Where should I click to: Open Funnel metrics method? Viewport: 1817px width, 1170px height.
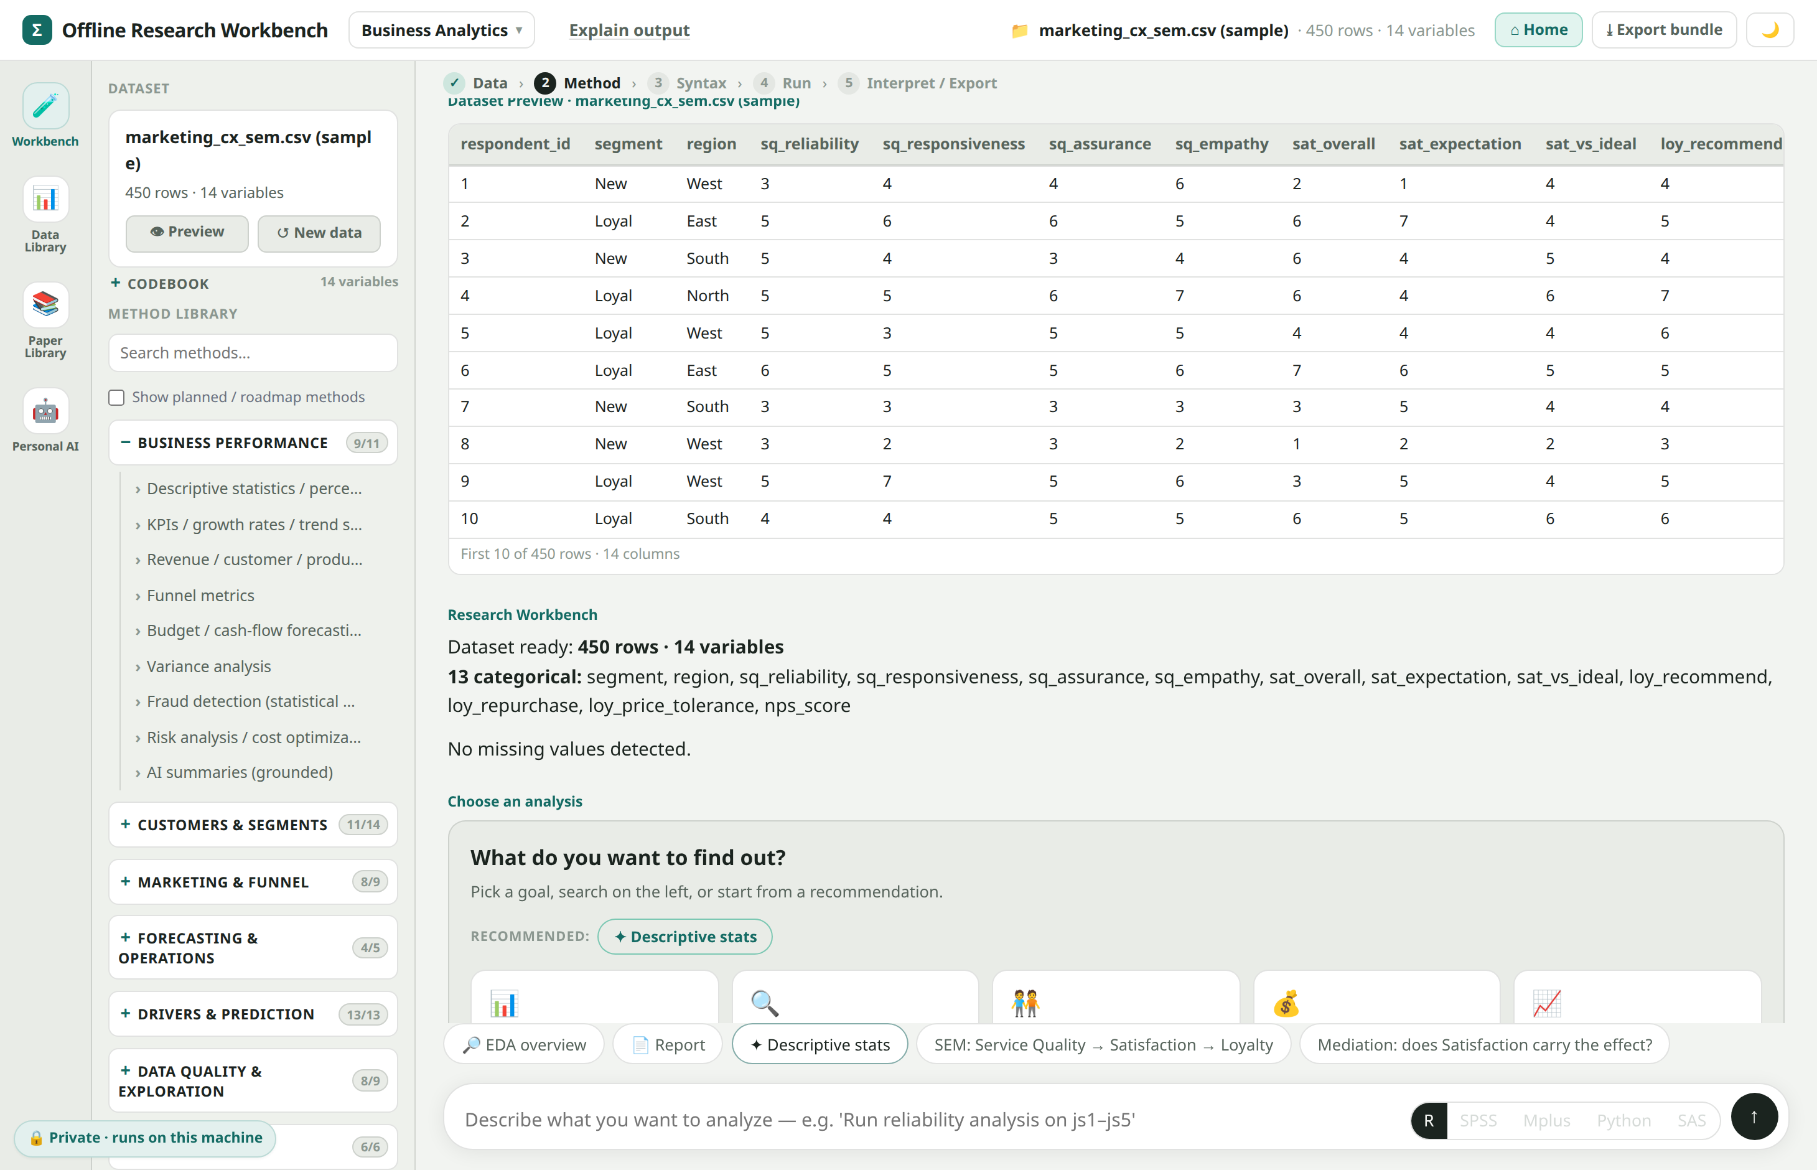tap(200, 596)
